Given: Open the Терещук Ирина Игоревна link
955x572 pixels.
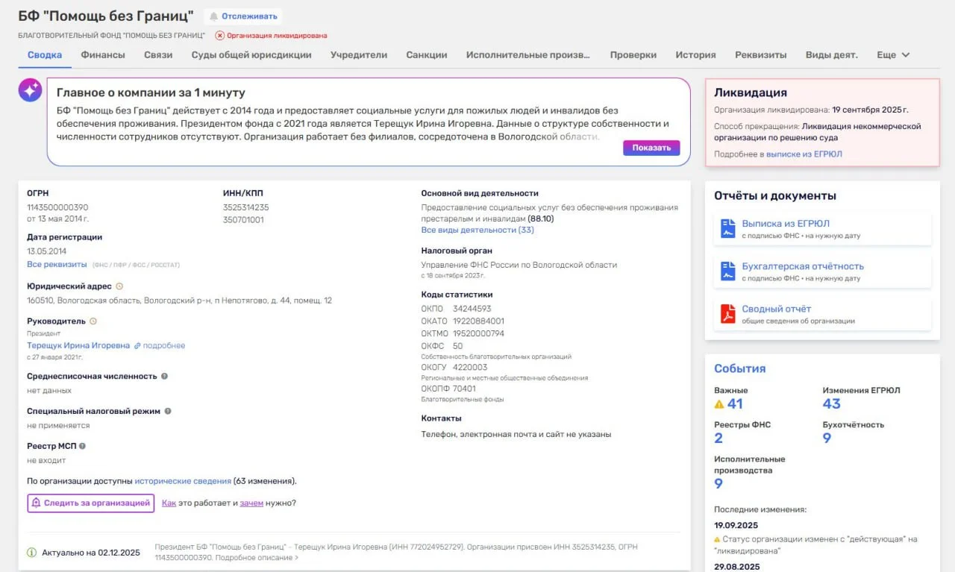Looking at the screenshot, I should (78, 346).
